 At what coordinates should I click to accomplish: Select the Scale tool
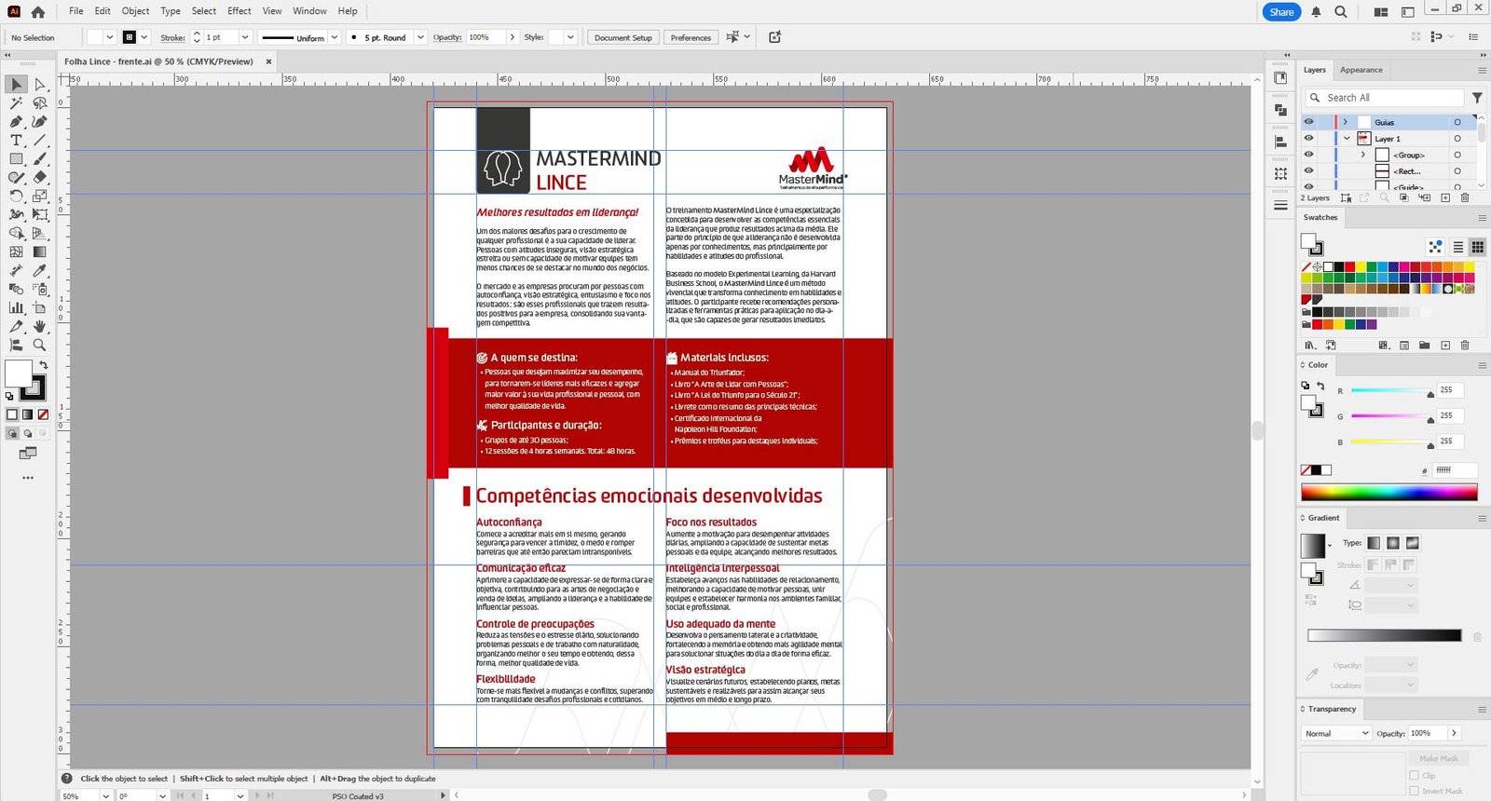(39, 197)
